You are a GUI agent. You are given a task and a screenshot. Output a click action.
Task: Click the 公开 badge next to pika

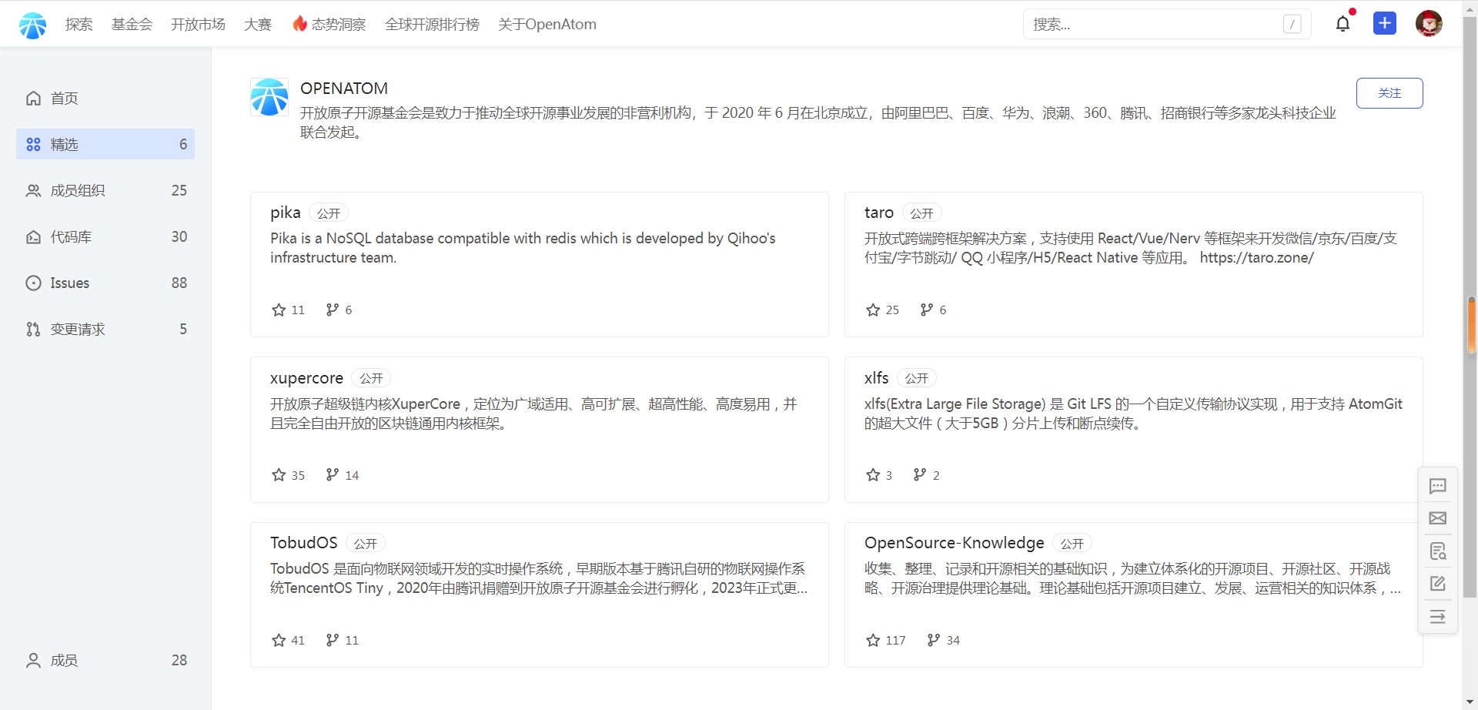pyautogui.click(x=329, y=213)
